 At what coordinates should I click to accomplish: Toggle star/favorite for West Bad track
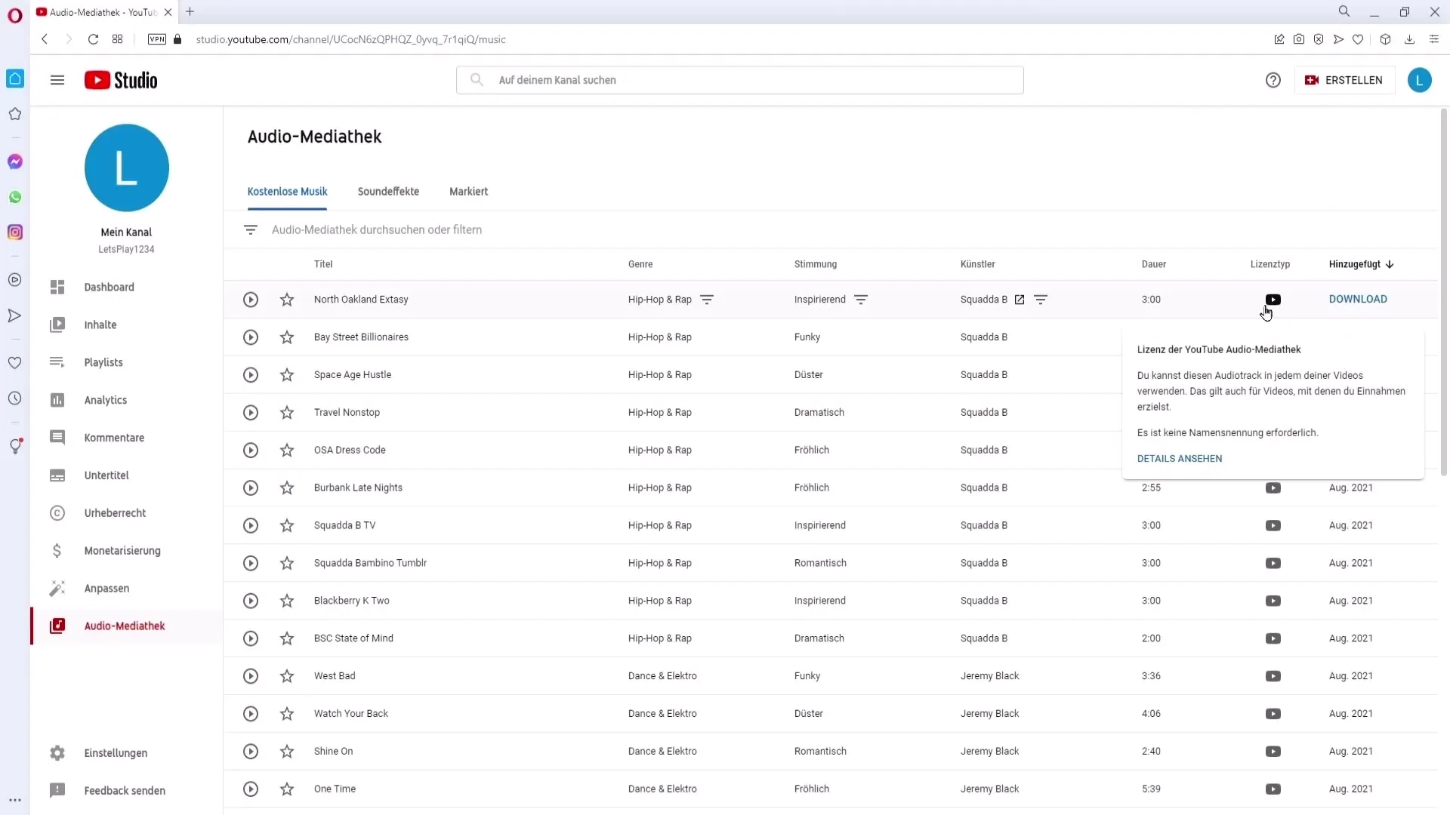pos(287,675)
